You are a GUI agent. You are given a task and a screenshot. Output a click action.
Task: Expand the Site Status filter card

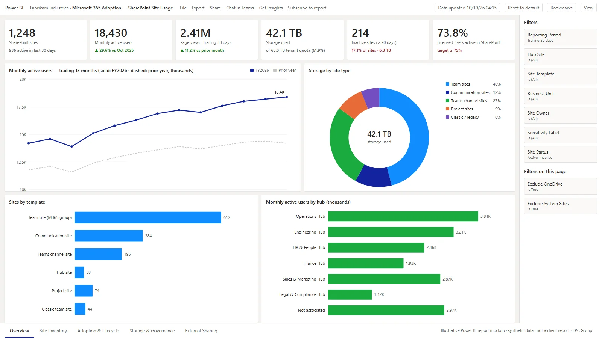[x=561, y=154]
